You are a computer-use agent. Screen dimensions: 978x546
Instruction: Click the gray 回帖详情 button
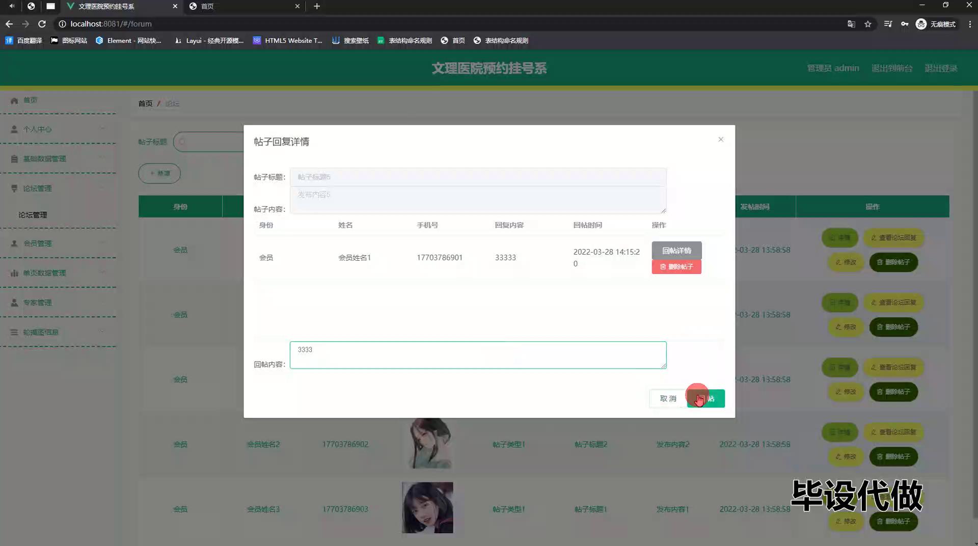(676, 251)
